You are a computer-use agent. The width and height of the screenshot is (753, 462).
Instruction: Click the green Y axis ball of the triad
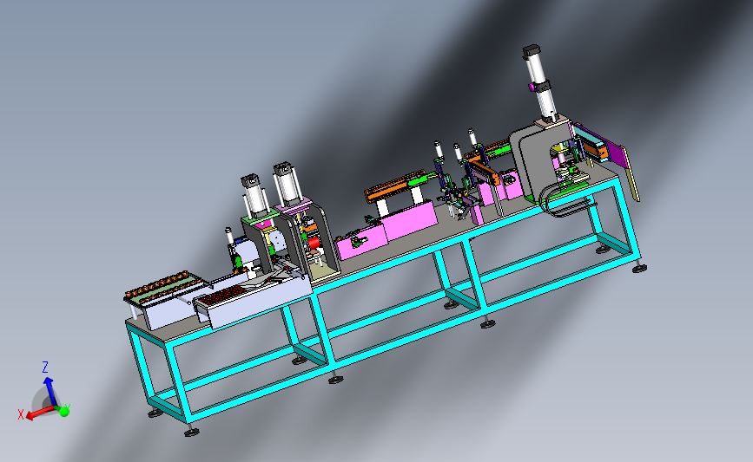(63, 411)
